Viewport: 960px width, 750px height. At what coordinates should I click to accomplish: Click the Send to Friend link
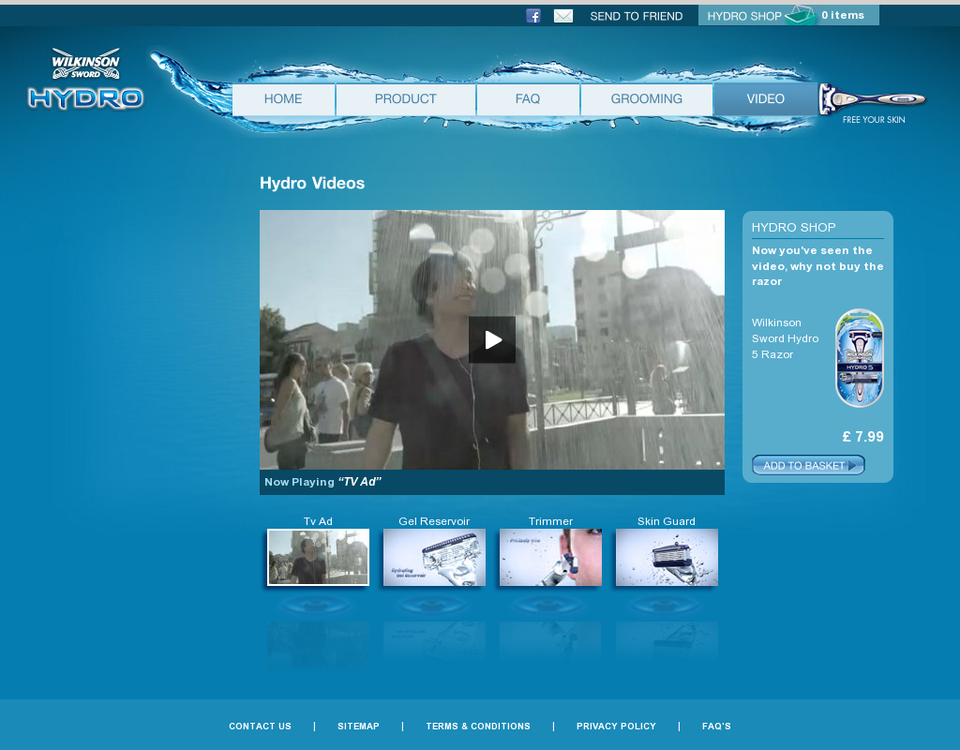coord(637,17)
